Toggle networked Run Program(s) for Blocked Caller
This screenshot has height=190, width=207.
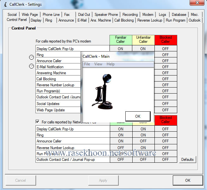click(x=166, y=154)
